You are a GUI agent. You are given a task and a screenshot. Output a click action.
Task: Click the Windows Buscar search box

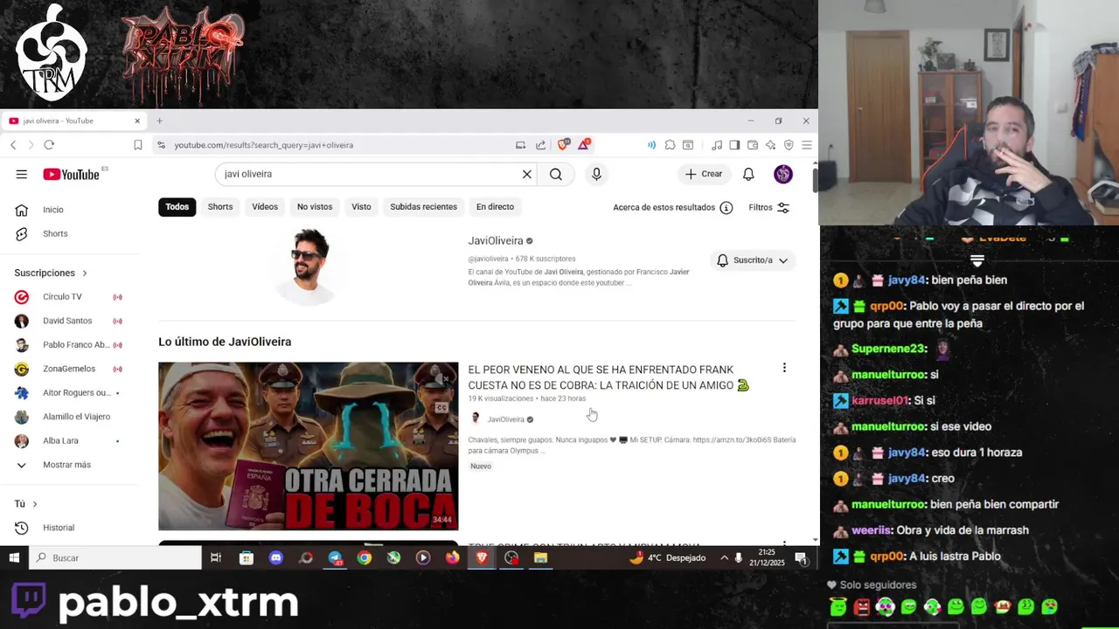[115, 557]
